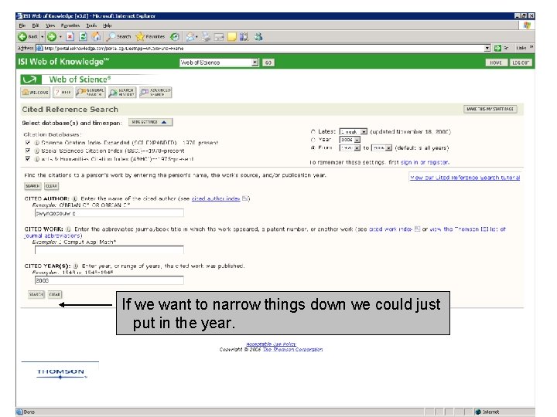Open the address bar history dropdown arrow
Viewport: 557px width, 417px height.
click(x=487, y=48)
